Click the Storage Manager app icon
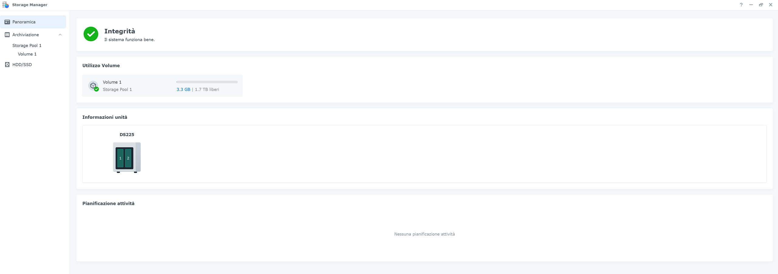 click(5, 5)
